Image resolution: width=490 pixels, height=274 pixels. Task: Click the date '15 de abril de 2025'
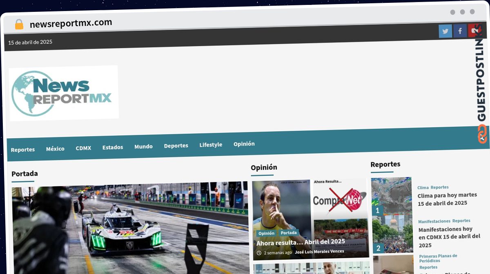pos(30,42)
